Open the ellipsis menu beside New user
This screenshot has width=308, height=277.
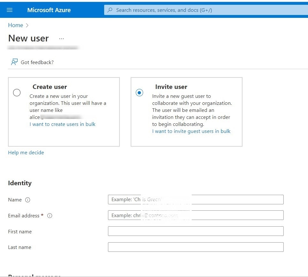tap(61, 39)
